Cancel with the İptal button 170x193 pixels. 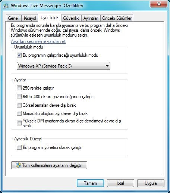(120, 183)
